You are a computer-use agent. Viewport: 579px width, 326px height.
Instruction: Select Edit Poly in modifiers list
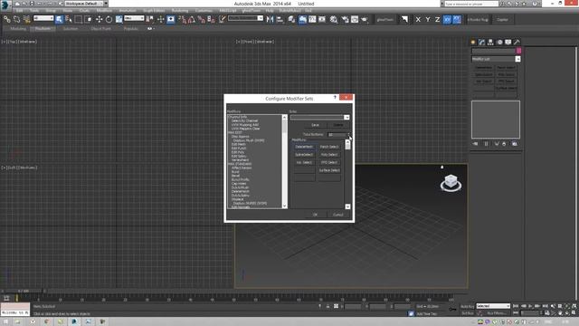click(x=238, y=152)
